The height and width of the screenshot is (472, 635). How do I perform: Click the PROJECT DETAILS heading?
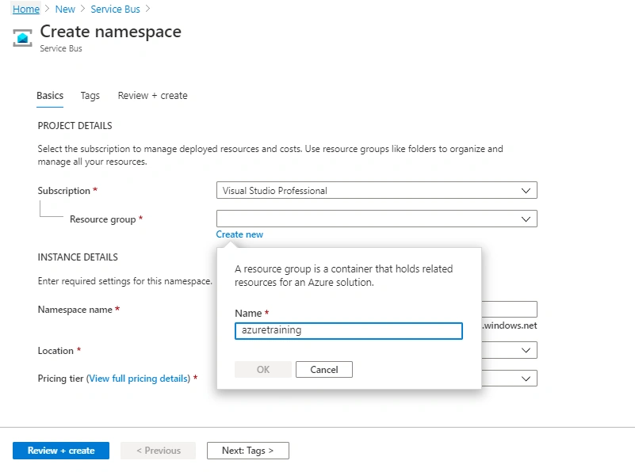[x=75, y=126]
